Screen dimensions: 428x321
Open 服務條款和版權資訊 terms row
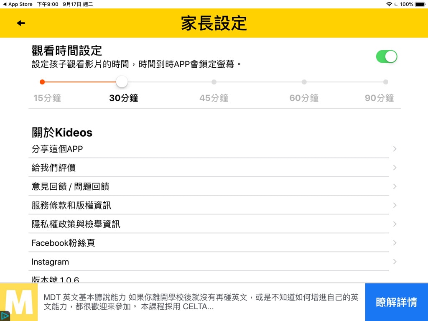209,205
